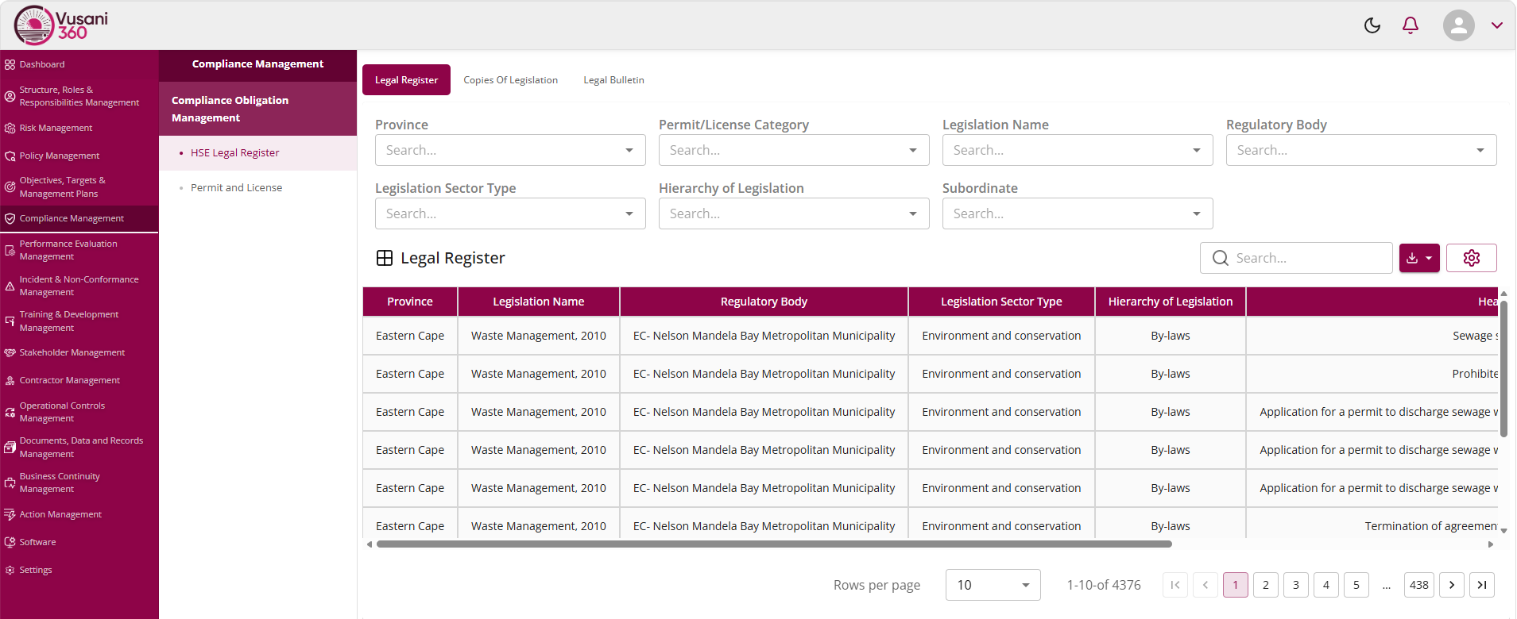Viewport: 1517px width, 619px height.
Task: Open Incident & Non-Conformance Management
Action: pos(79,286)
